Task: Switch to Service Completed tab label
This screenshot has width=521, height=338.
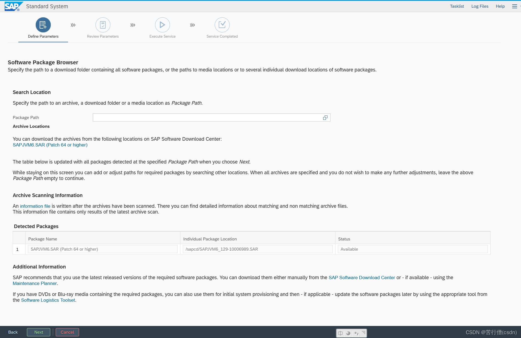Action: pyautogui.click(x=222, y=36)
